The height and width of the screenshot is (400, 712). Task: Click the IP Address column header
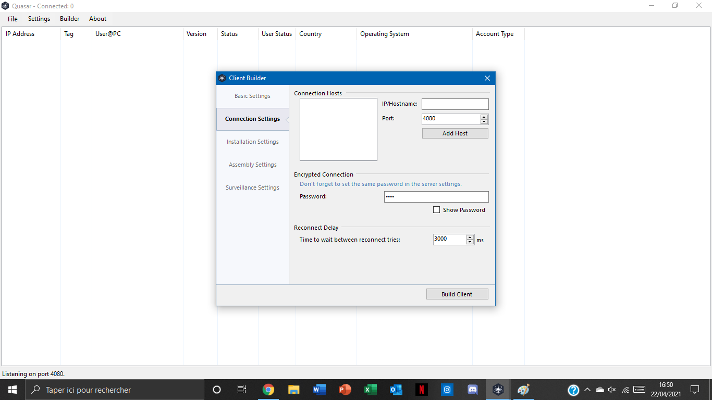(x=31, y=34)
